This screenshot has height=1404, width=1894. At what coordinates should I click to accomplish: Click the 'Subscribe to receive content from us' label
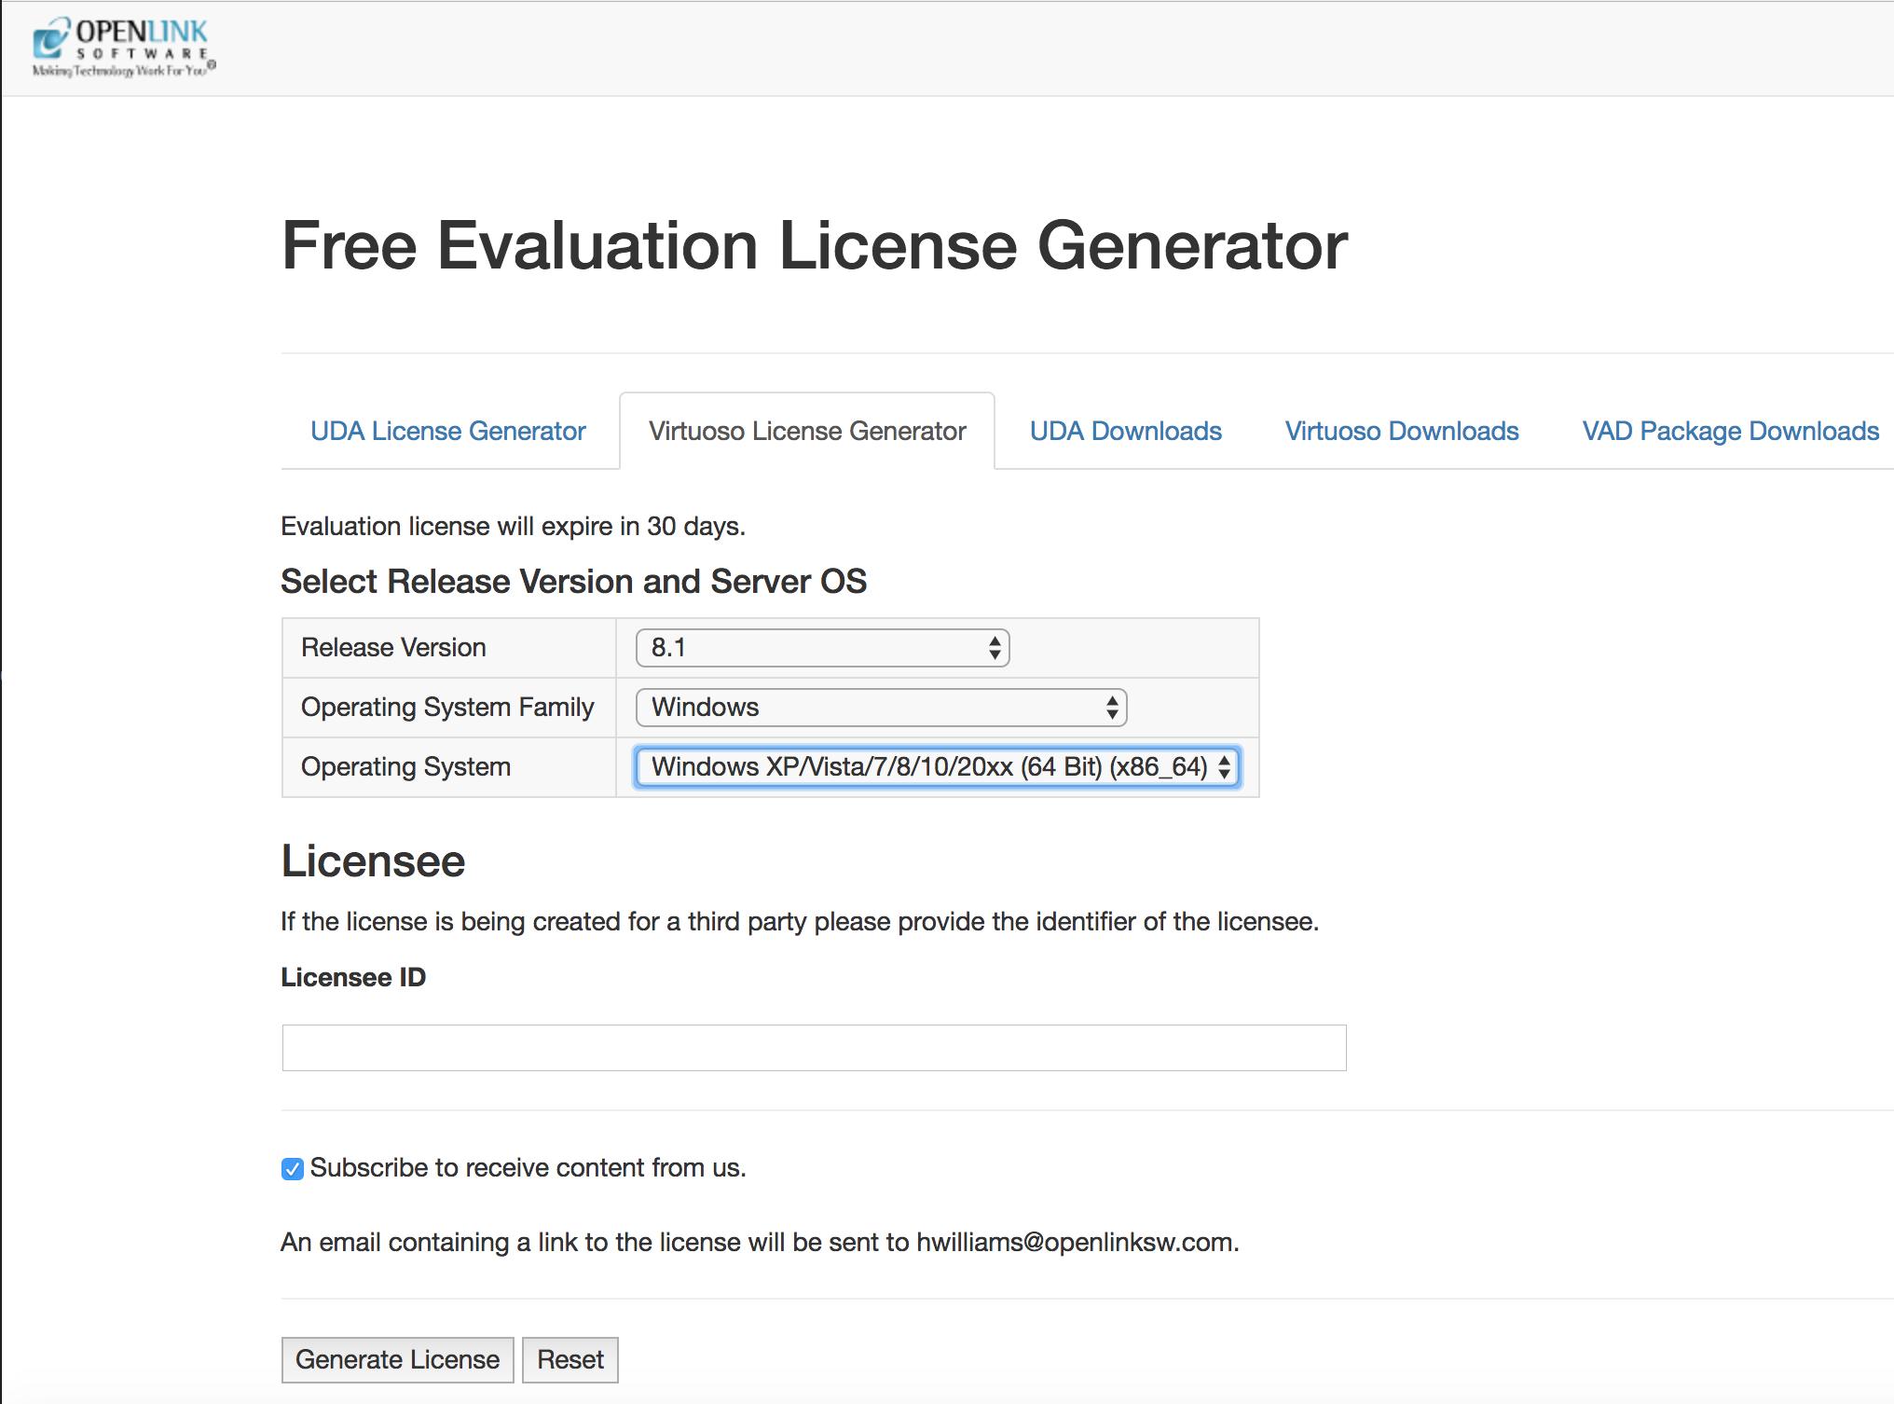(x=528, y=1168)
